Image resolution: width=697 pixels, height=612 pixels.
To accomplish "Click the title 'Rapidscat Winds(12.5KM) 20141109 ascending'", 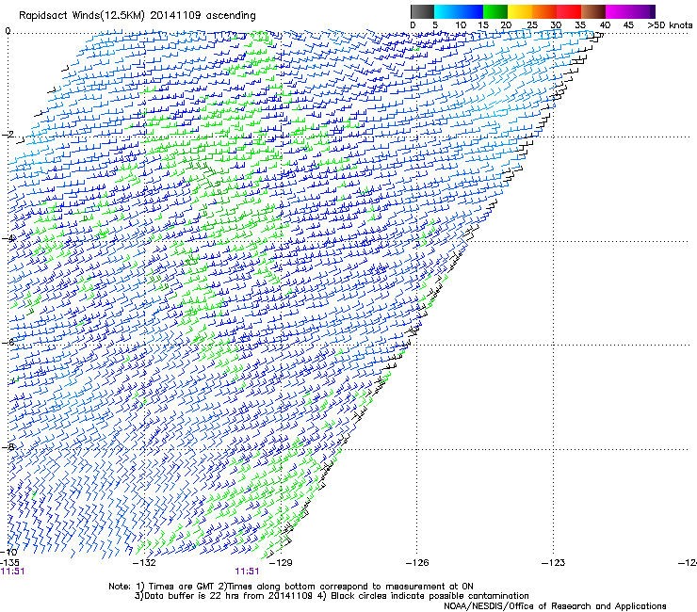I will coord(138,16).
